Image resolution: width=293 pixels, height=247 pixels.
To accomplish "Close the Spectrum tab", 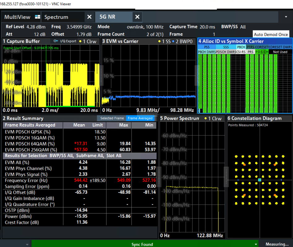I will click(89, 17).
